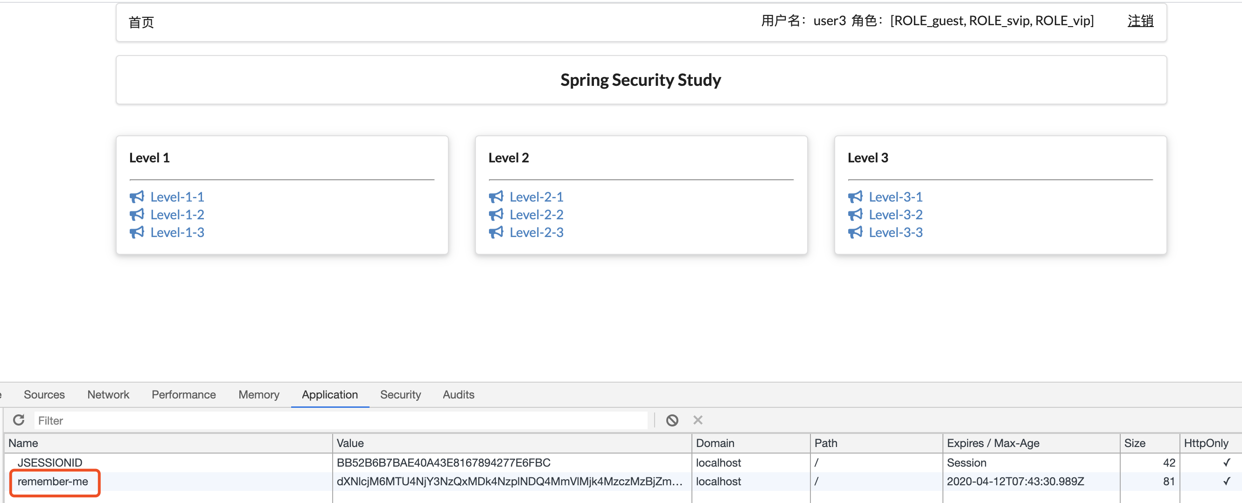Click the JSESSIONID value BB52B6B7BAE40A43E8167894277E6FBC
This screenshot has width=1242, height=503.
click(443, 462)
